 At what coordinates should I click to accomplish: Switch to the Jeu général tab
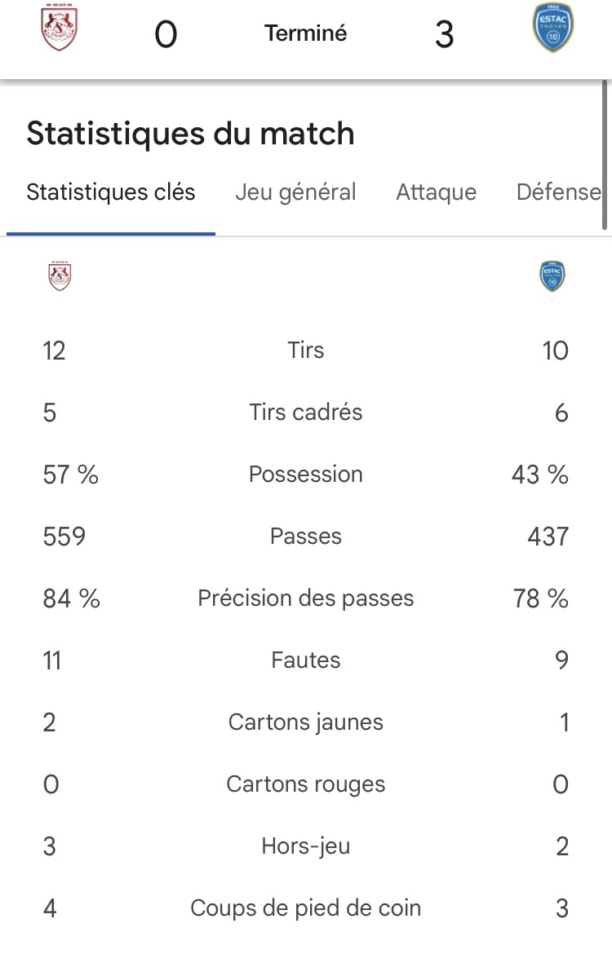[295, 192]
